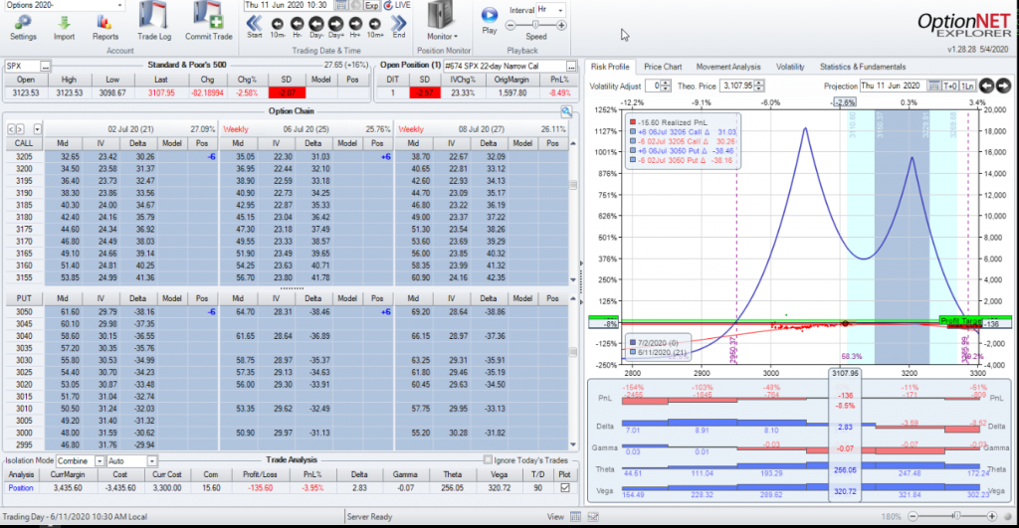1019x528 pixels.
Task: Switch to LIVE mode
Action: (397, 5)
